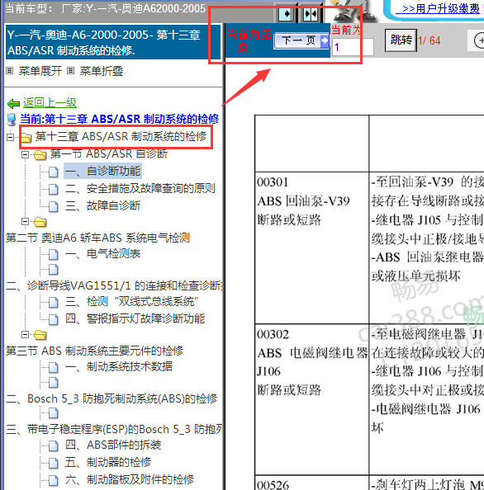484x490 pixels.
Task: Collapse the 第一节 ABS/ASR 自诊断 node
Action: click(x=25, y=154)
